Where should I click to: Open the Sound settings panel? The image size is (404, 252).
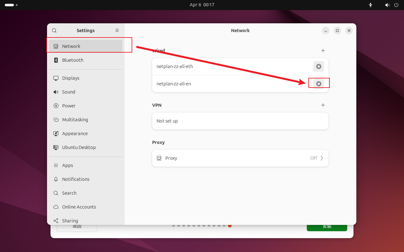(x=86, y=92)
